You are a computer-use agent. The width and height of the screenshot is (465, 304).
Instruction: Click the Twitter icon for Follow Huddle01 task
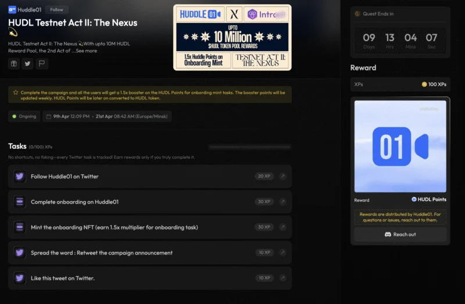pyautogui.click(x=20, y=177)
